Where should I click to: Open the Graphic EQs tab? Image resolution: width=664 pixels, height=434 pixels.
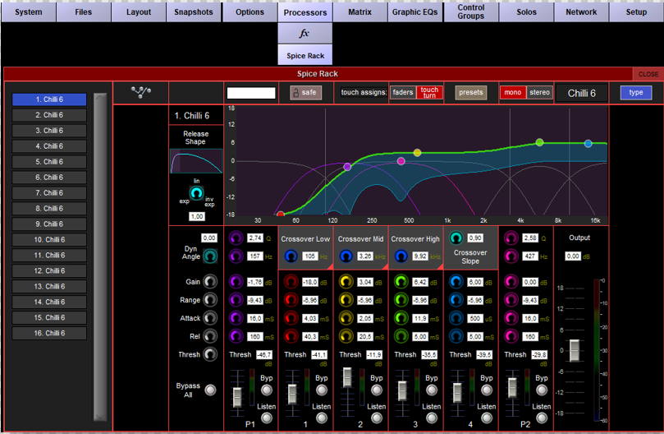(415, 12)
